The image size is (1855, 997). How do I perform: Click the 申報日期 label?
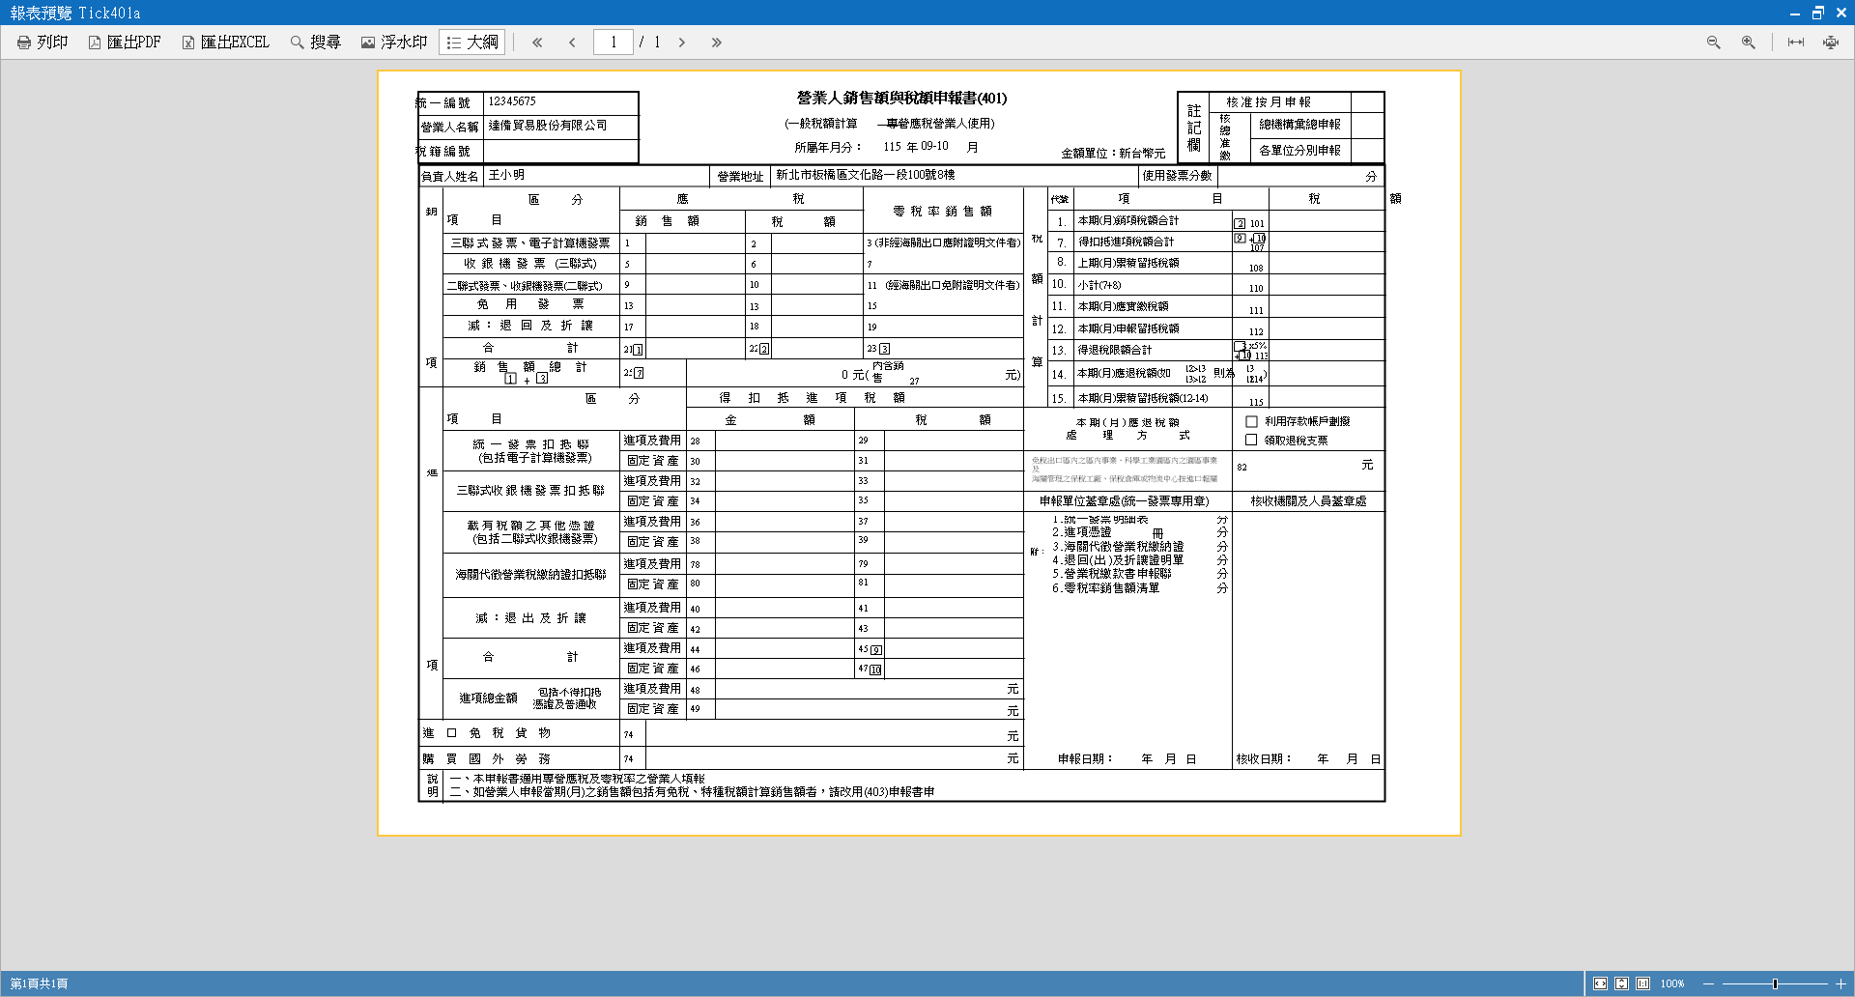1085,758
